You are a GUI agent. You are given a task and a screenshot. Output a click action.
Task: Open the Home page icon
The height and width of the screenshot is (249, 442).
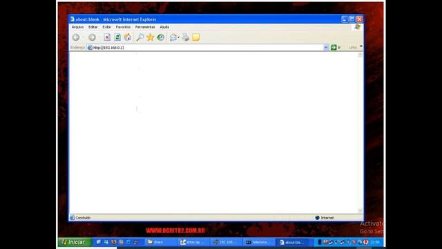pyautogui.click(x=128, y=37)
